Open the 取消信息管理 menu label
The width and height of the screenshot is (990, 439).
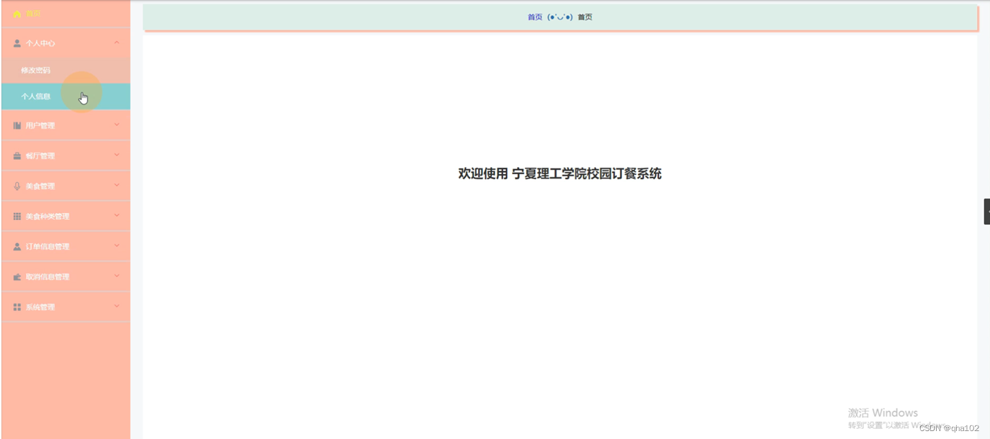[x=48, y=276]
